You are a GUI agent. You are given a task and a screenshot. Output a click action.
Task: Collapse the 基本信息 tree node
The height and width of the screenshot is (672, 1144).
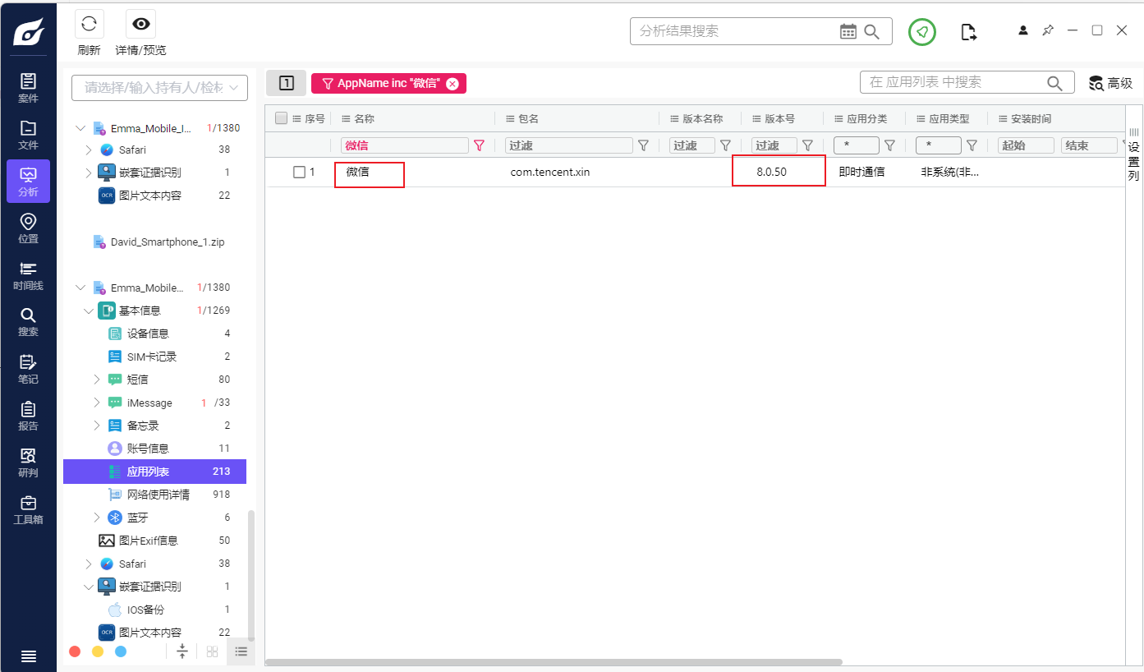click(x=89, y=311)
